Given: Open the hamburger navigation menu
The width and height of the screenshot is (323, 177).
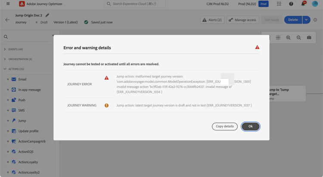Looking at the screenshot, I should pos(8,4).
